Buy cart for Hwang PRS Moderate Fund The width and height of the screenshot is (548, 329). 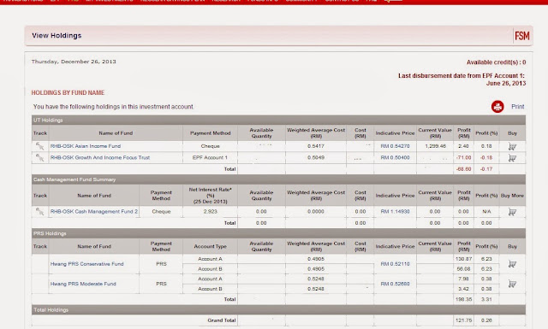[x=512, y=284]
